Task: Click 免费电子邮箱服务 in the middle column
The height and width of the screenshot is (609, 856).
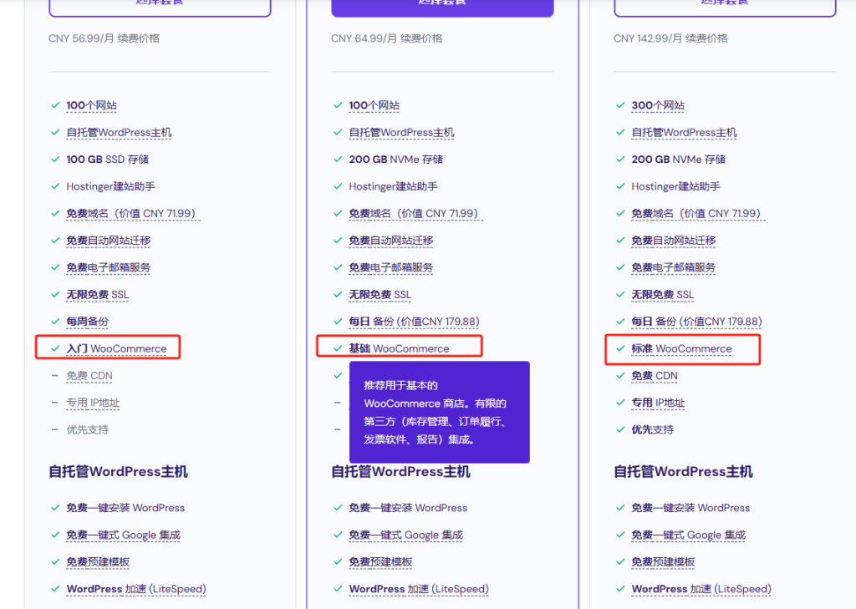Action: [x=390, y=267]
